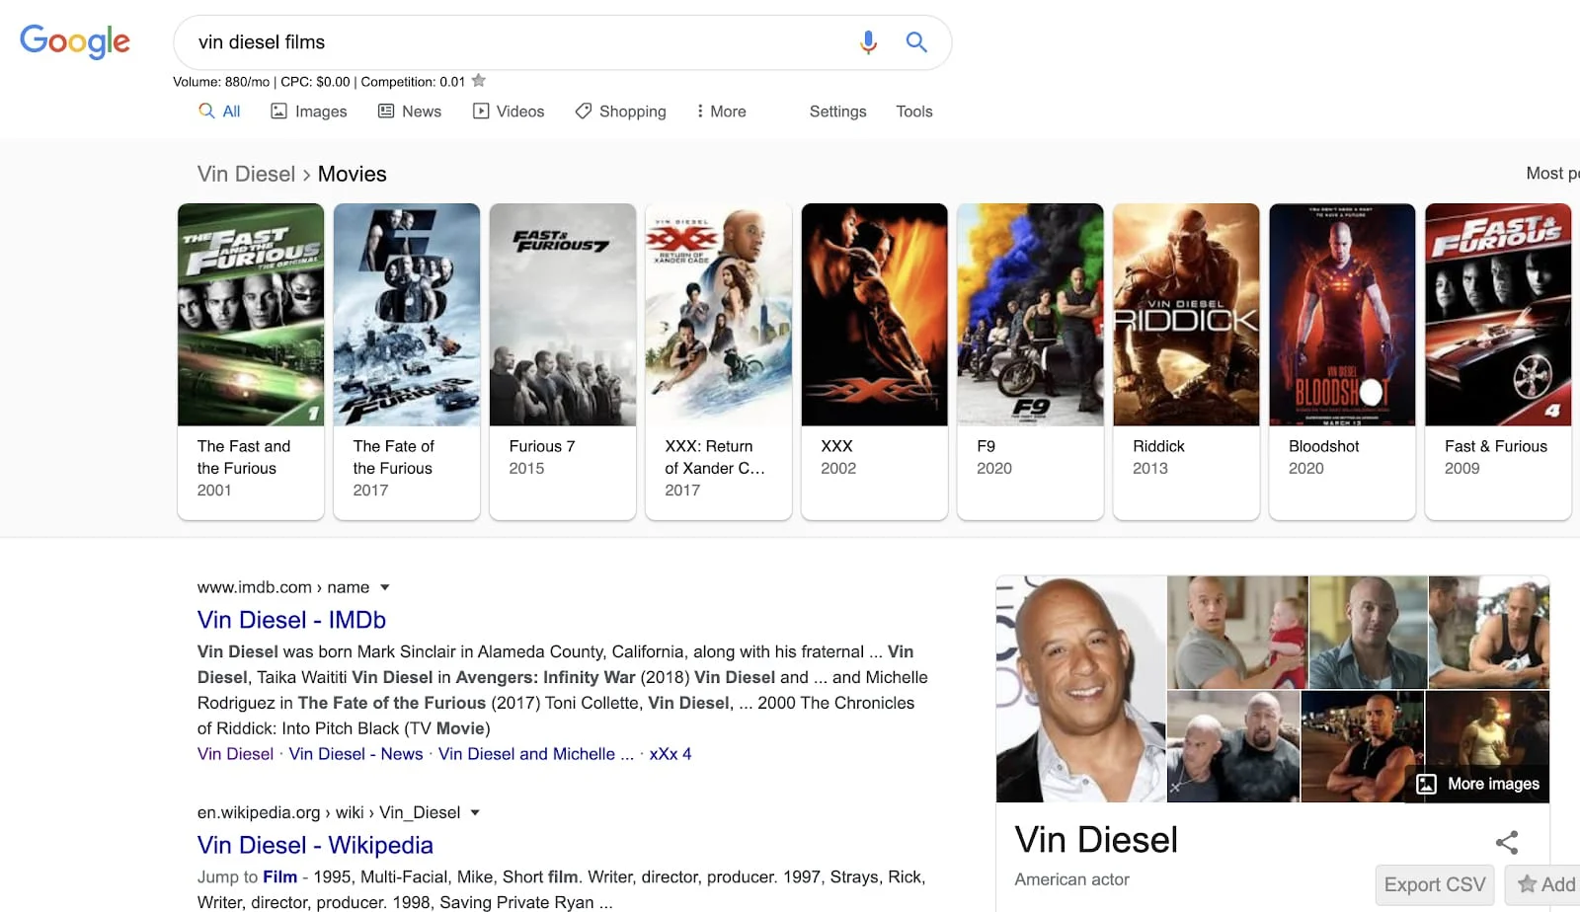Open the 'Vin Diesel - Wikipedia' result
Viewport: 1580px width, 912px height.
pos(315,845)
